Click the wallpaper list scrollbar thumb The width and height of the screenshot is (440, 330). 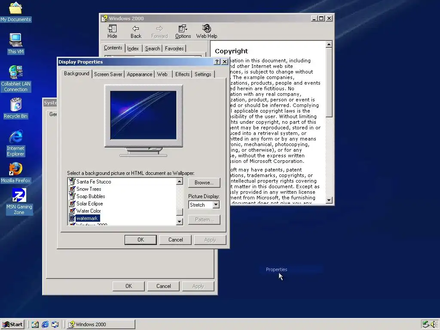tap(180, 212)
